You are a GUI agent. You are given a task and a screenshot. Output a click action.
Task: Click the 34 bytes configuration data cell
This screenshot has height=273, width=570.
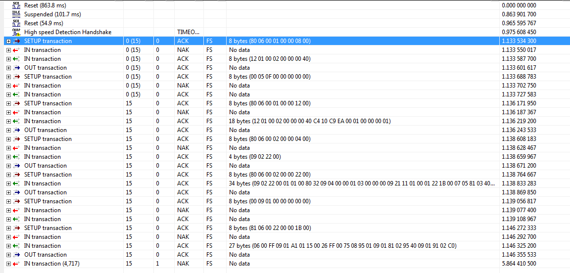click(362, 183)
